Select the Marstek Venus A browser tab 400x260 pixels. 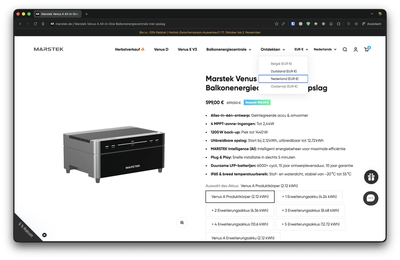point(57,14)
